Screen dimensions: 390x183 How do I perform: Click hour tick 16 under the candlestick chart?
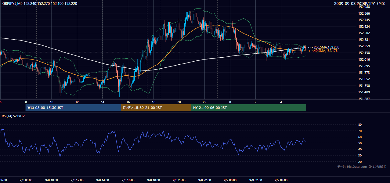[128, 102]
